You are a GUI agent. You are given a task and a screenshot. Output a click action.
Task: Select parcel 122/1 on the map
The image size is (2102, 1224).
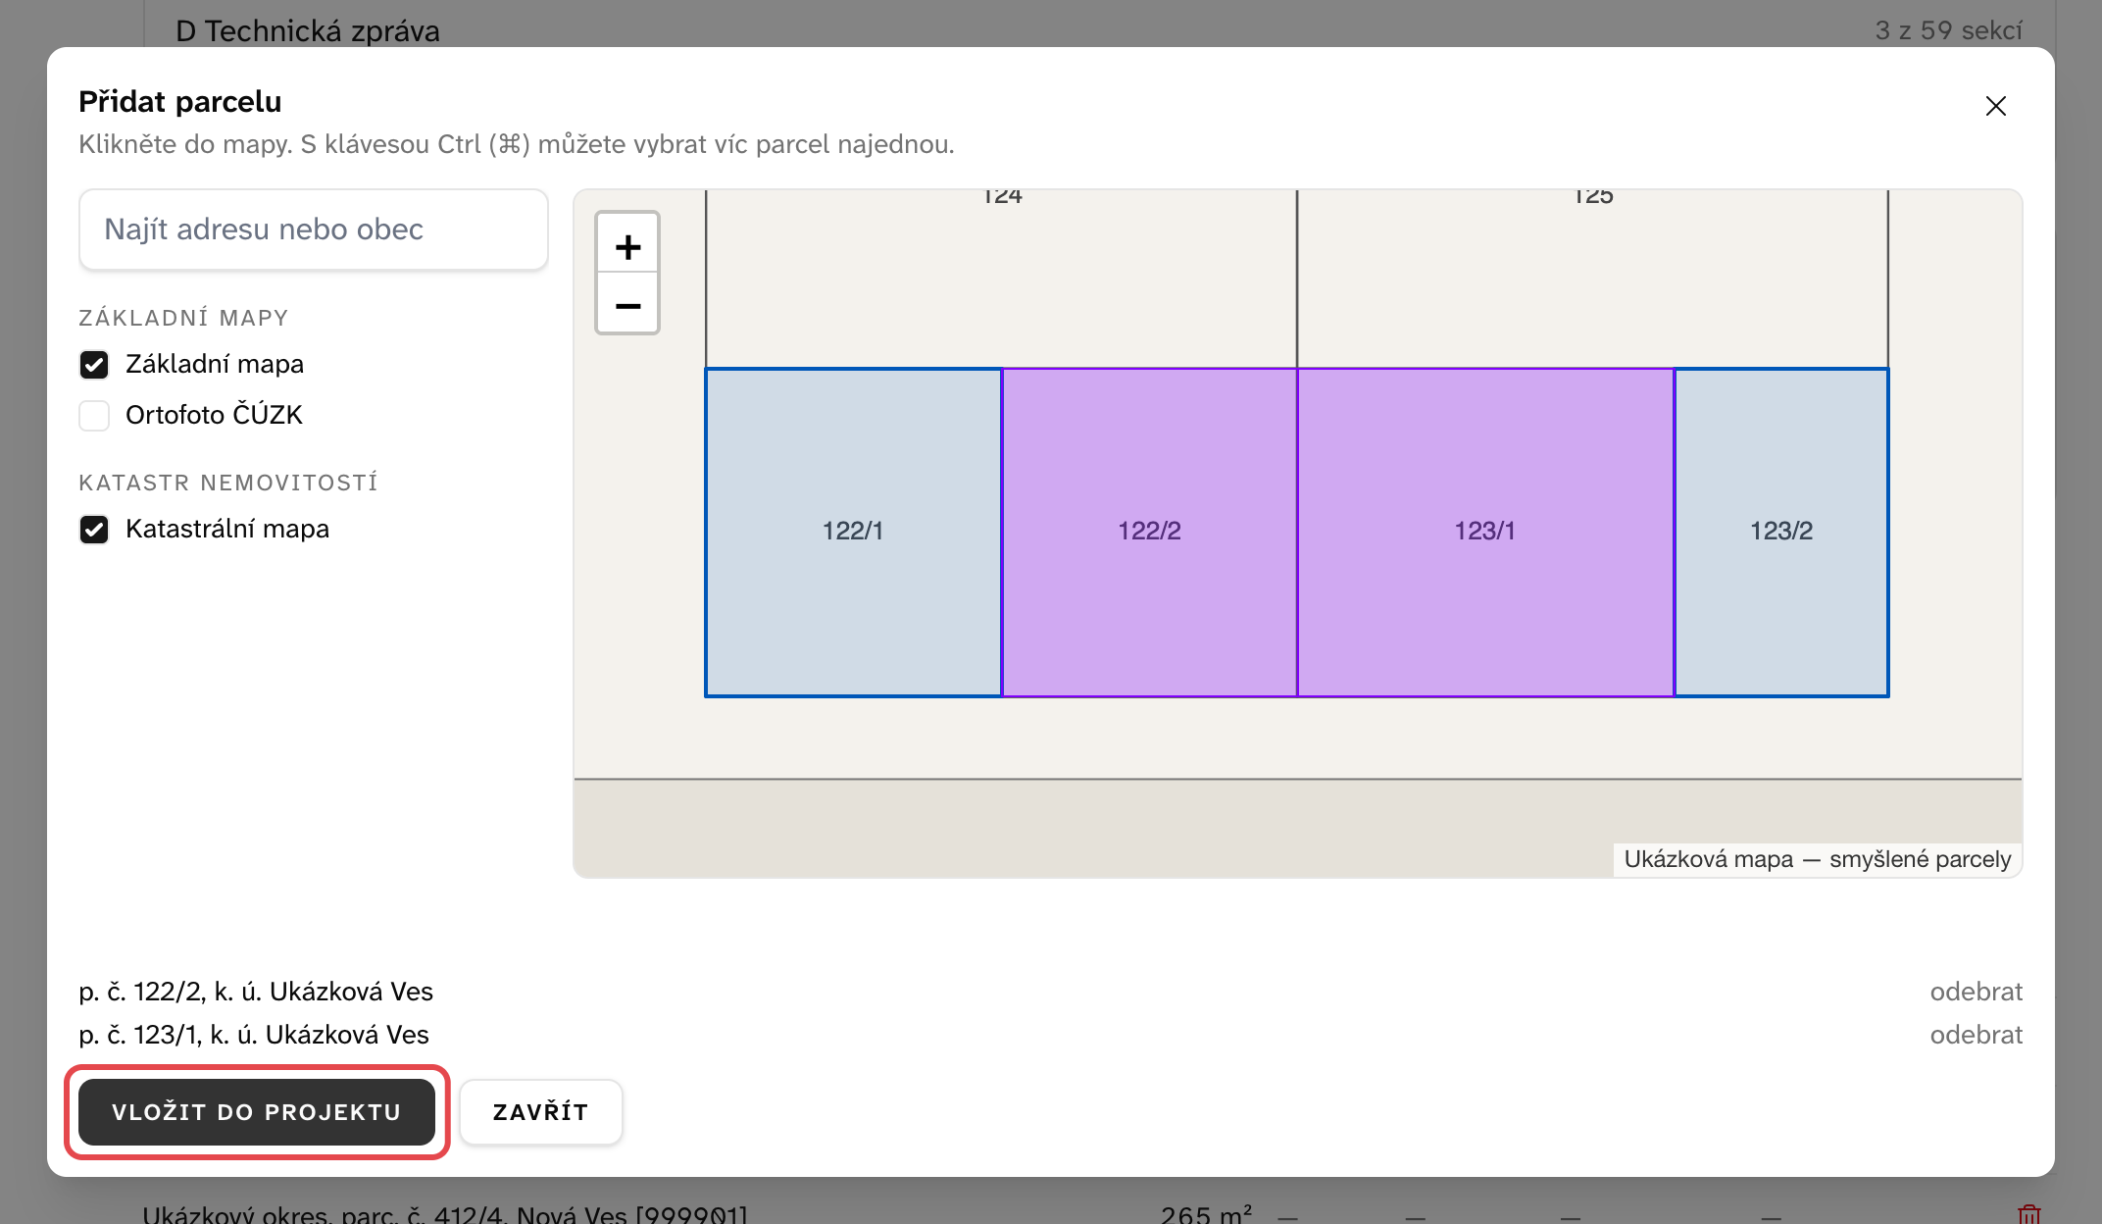click(853, 533)
